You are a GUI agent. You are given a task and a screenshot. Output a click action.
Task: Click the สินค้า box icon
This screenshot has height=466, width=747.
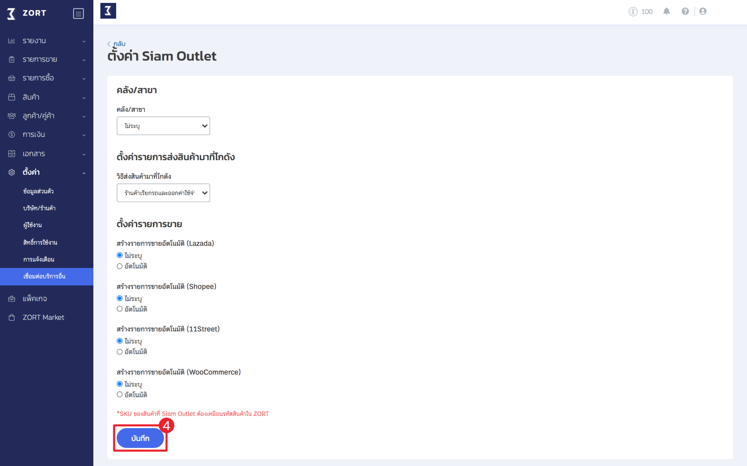click(x=12, y=97)
